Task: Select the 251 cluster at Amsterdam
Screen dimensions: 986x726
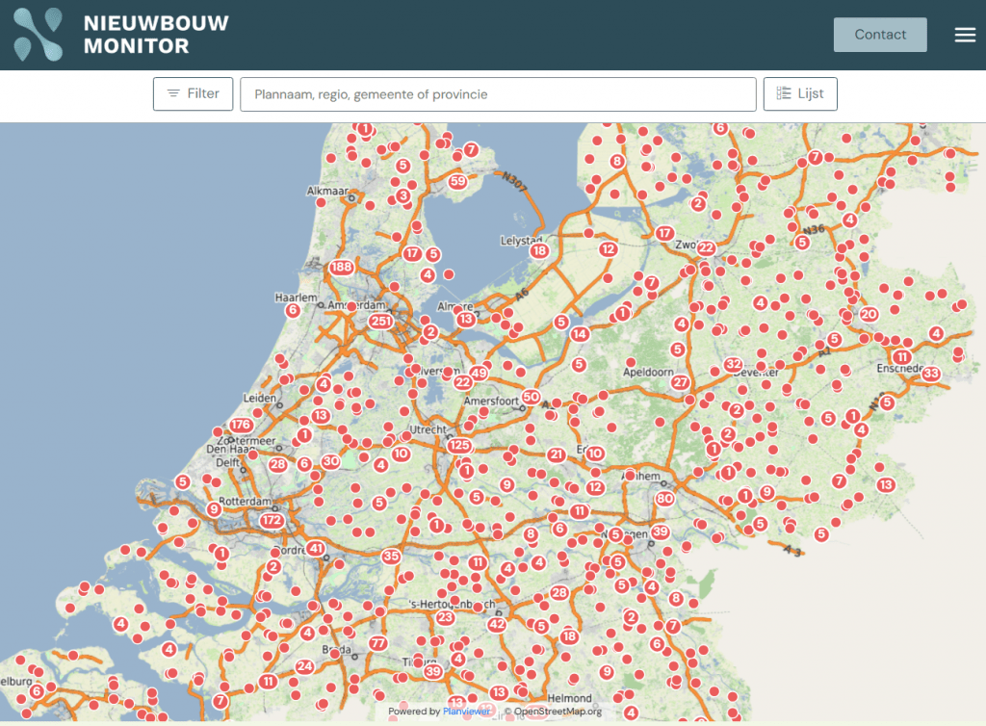Action: pos(381,322)
